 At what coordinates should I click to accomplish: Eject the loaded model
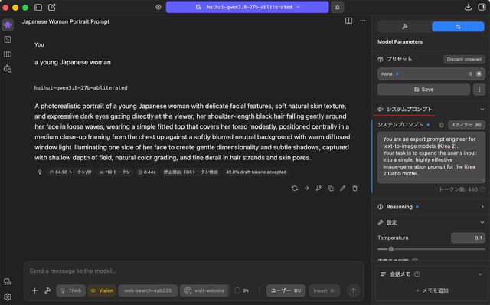(x=337, y=7)
